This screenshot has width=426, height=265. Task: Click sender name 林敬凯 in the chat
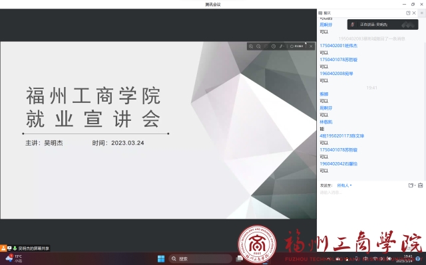click(326, 122)
